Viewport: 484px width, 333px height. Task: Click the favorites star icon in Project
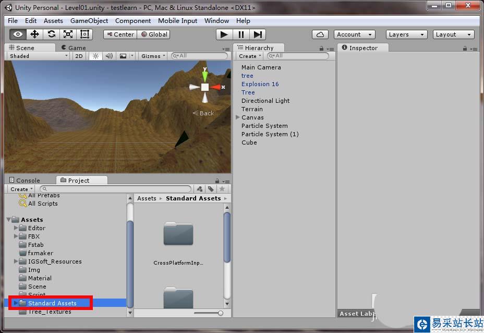click(x=222, y=189)
